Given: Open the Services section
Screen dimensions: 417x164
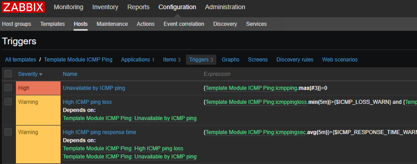Looking at the screenshot, I should (x=256, y=24).
